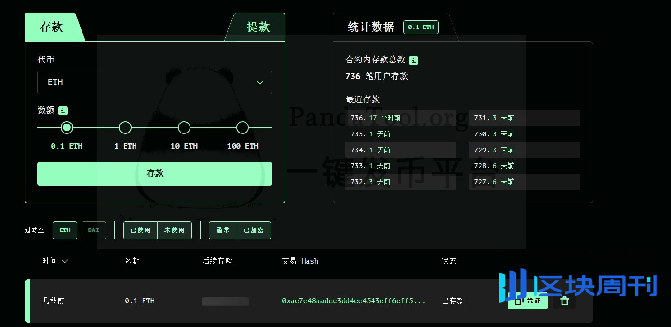
Task: Click the info icon beside 合约内存款总数
Action: coord(414,60)
